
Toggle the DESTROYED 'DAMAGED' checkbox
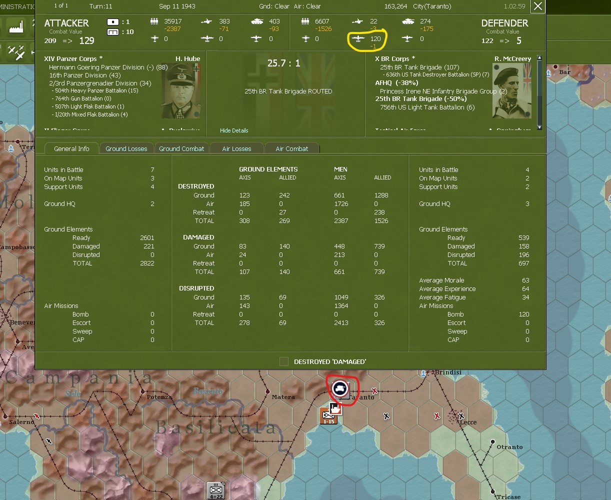click(284, 361)
